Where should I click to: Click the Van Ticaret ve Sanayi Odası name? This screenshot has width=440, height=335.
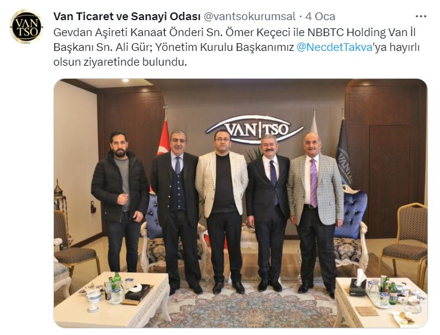click(127, 17)
